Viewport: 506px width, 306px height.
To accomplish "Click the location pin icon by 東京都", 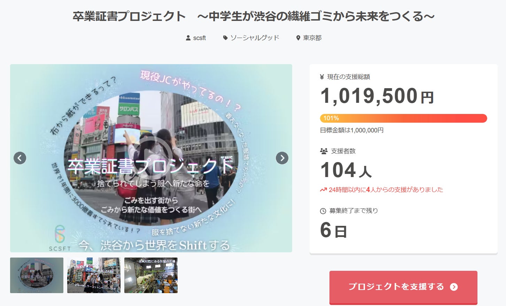I will click(x=298, y=38).
